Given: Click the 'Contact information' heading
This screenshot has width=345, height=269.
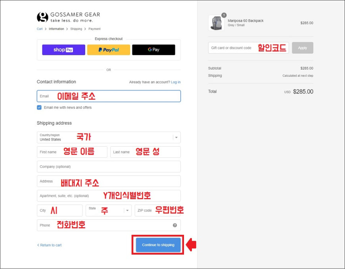Looking at the screenshot, I should point(56,82).
